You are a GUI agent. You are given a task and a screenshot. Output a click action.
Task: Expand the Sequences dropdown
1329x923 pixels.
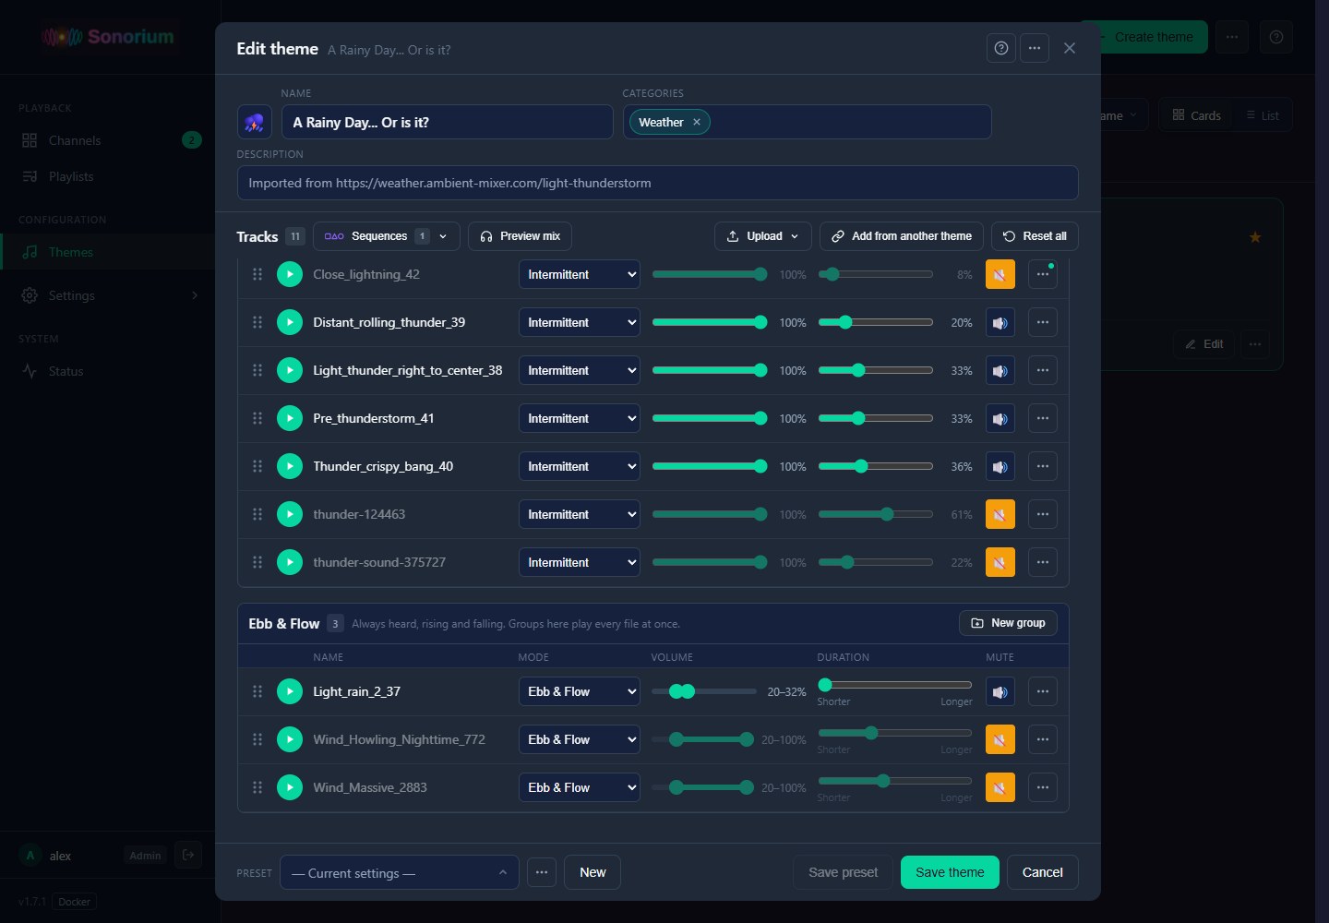(386, 236)
